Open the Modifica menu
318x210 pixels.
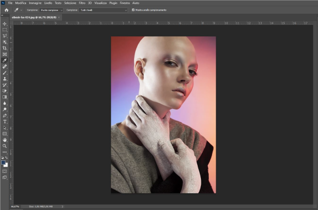coord(21,3)
